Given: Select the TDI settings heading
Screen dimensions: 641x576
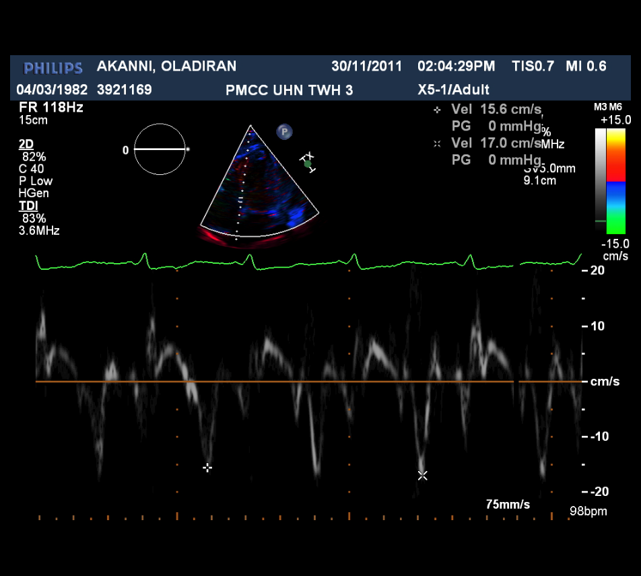Looking at the screenshot, I should (27, 206).
